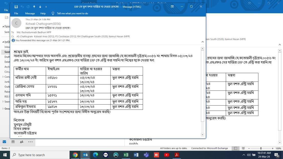Open the Message ribbon tab

pos(30,13)
